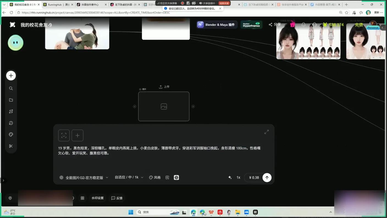
Task: Open the palette icon in the left sidebar
Action: 11,134
